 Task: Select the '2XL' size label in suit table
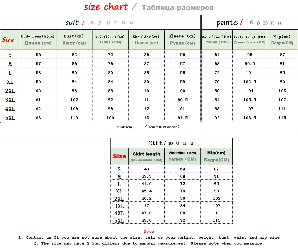(x=10, y=91)
